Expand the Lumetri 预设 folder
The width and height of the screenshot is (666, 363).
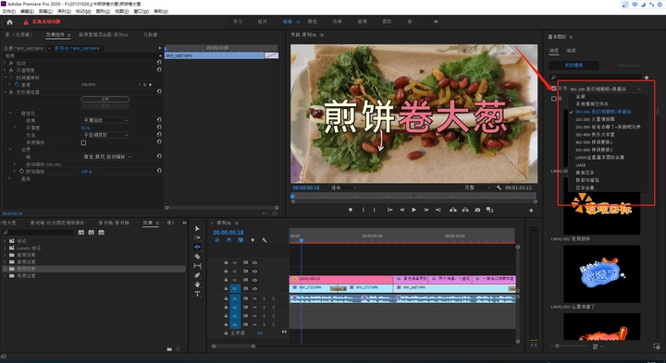[6, 248]
